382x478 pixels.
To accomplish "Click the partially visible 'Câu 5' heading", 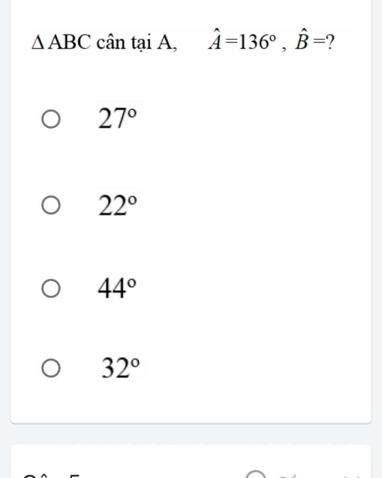I will coord(51,475).
